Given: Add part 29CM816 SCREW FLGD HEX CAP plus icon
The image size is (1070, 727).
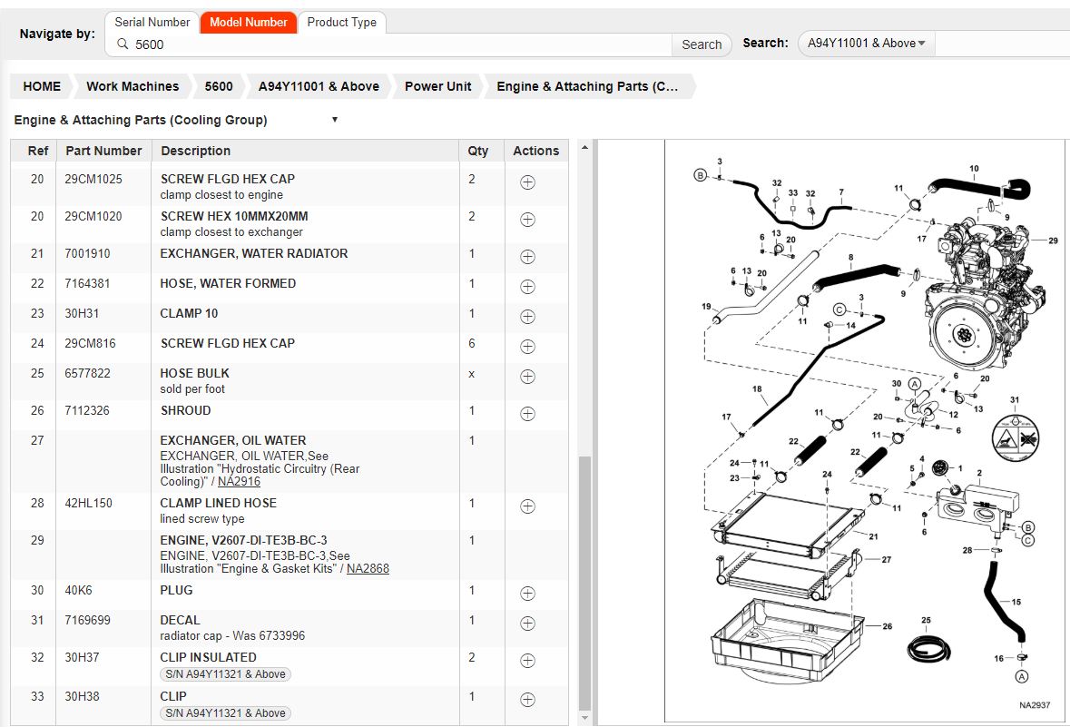Looking at the screenshot, I should pyautogui.click(x=527, y=347).
